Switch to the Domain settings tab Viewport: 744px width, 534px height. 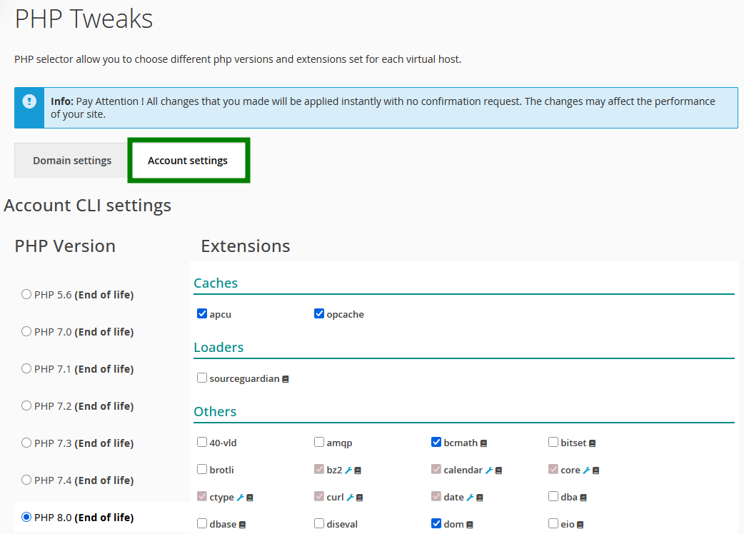point(72,161)
